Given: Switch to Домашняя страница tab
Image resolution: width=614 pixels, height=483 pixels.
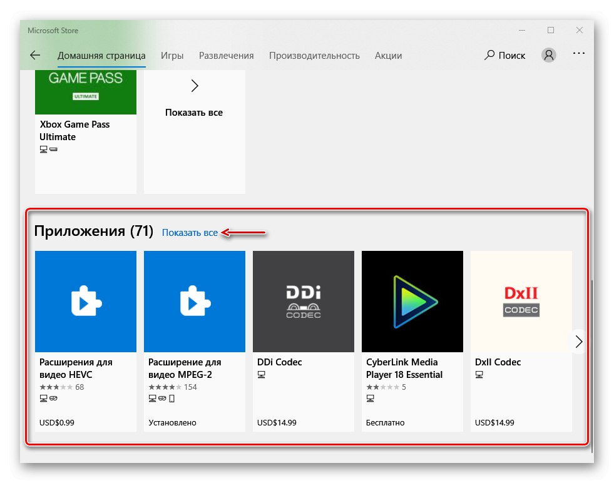Looking at the screenshot, I should tap(101, 56).
